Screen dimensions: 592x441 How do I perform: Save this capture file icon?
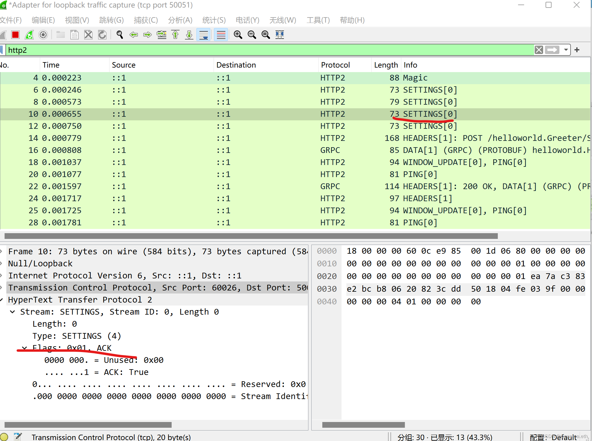tap(74, 35)
